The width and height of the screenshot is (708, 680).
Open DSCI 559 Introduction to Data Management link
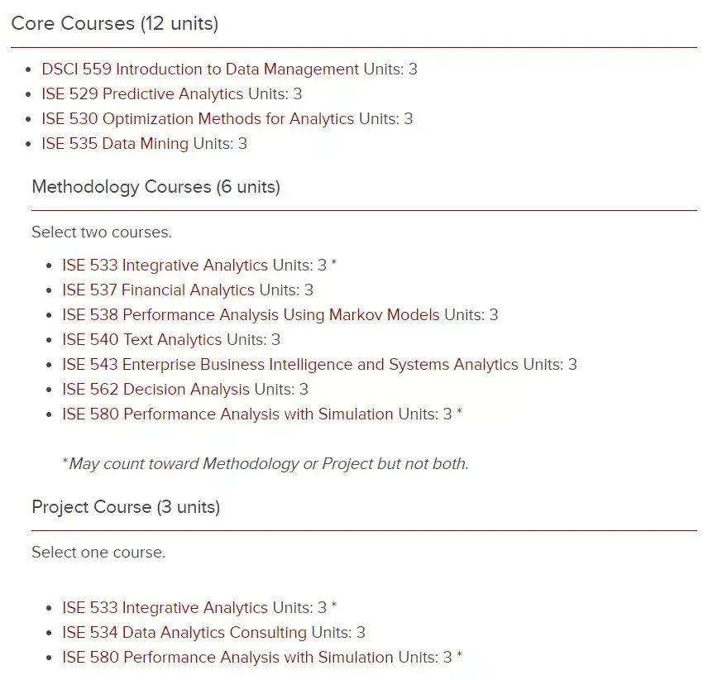coord(200,69)
